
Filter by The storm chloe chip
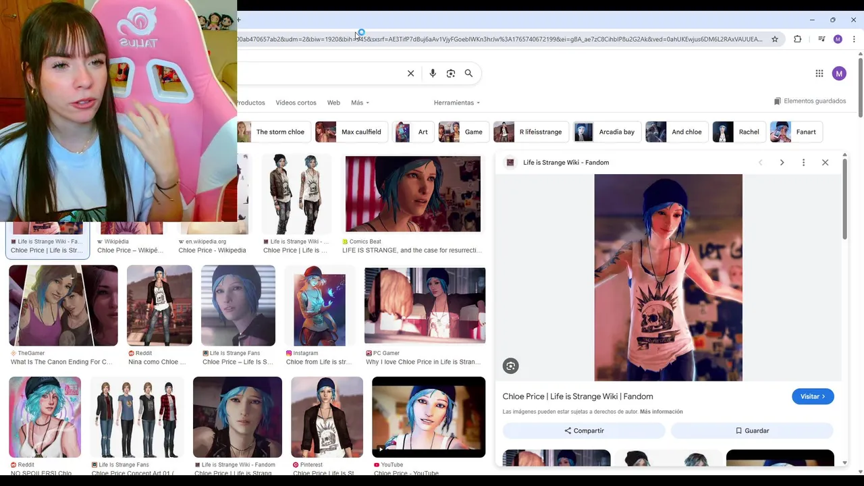273,132
